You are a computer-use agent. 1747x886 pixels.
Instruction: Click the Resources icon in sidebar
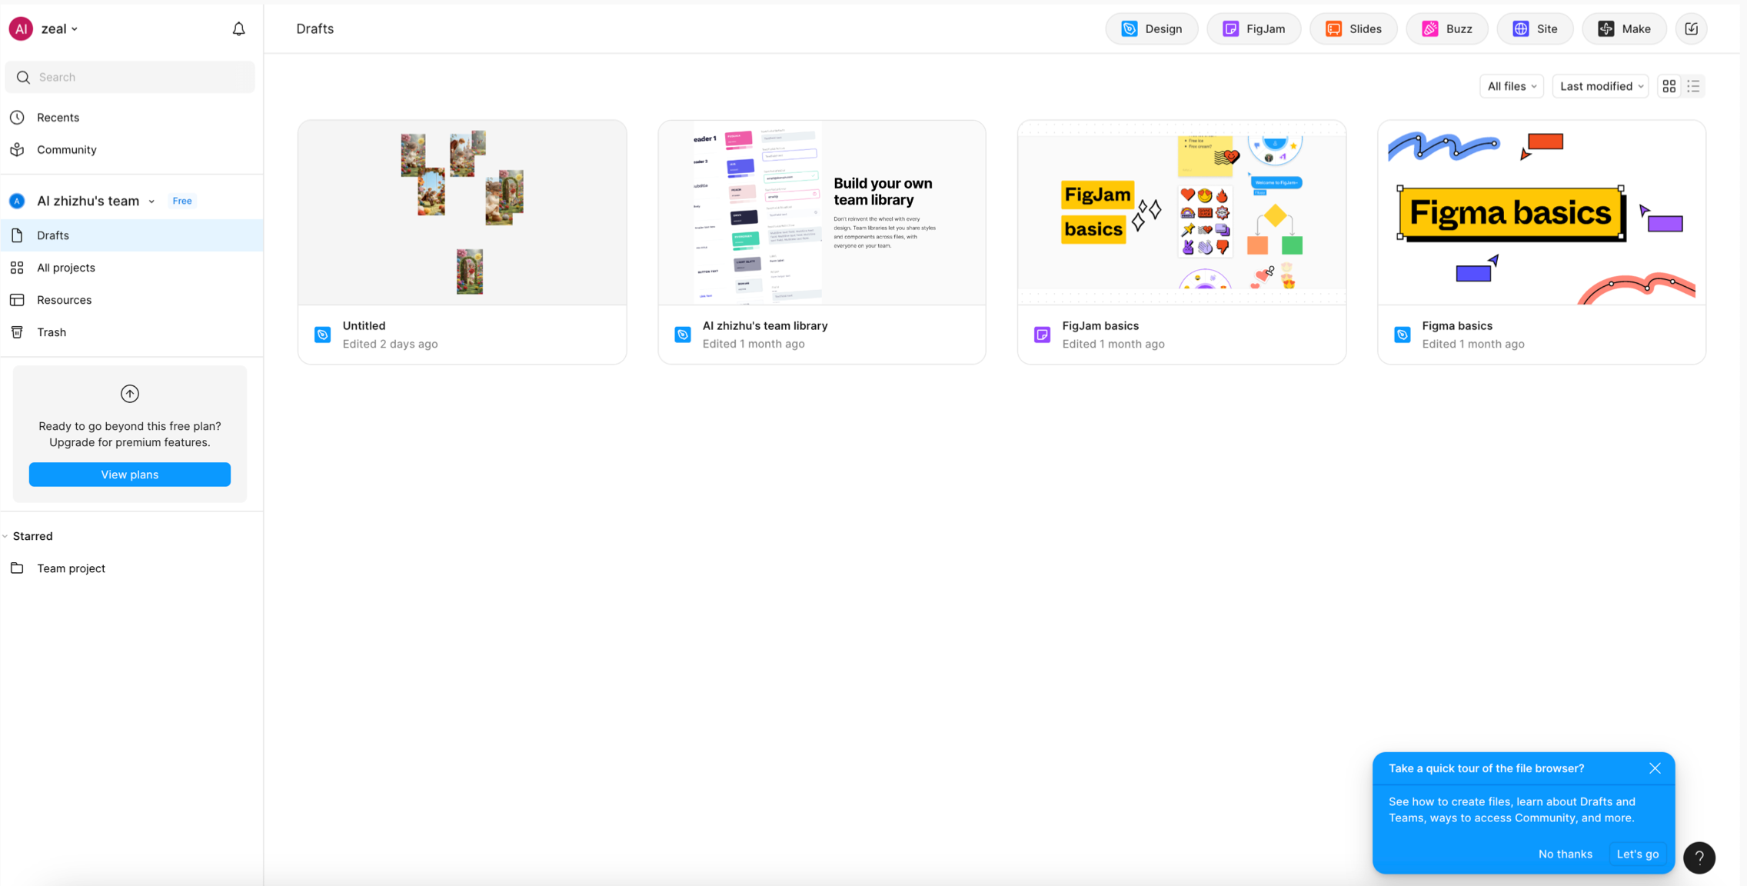coord(17,300)
